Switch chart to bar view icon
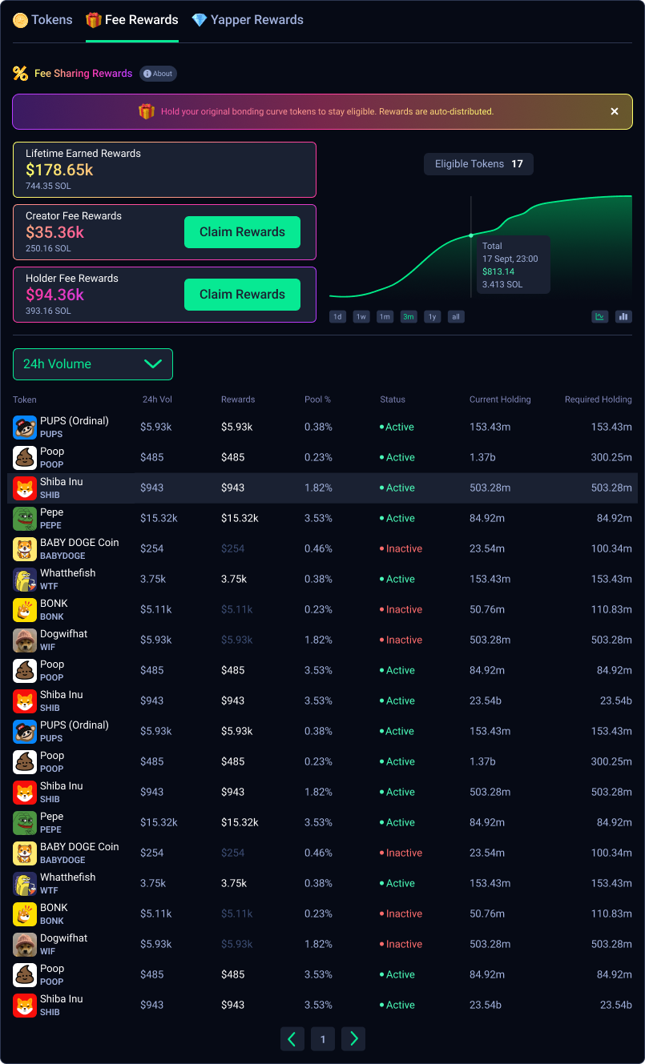Image resolution: width=645 pixels, height=1064 pixels. tap(623, 316)
